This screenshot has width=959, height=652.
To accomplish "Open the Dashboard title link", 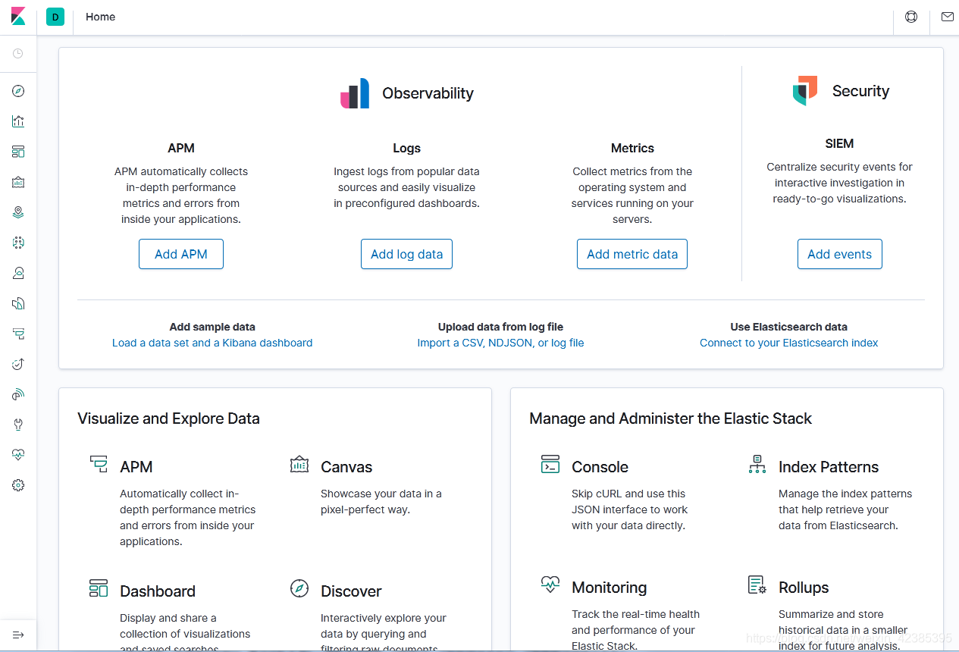I will (x=158, y=591).
